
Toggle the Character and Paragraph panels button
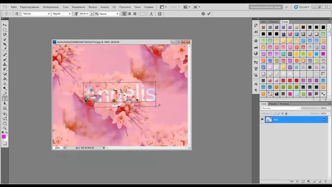(x=160, y=14)
